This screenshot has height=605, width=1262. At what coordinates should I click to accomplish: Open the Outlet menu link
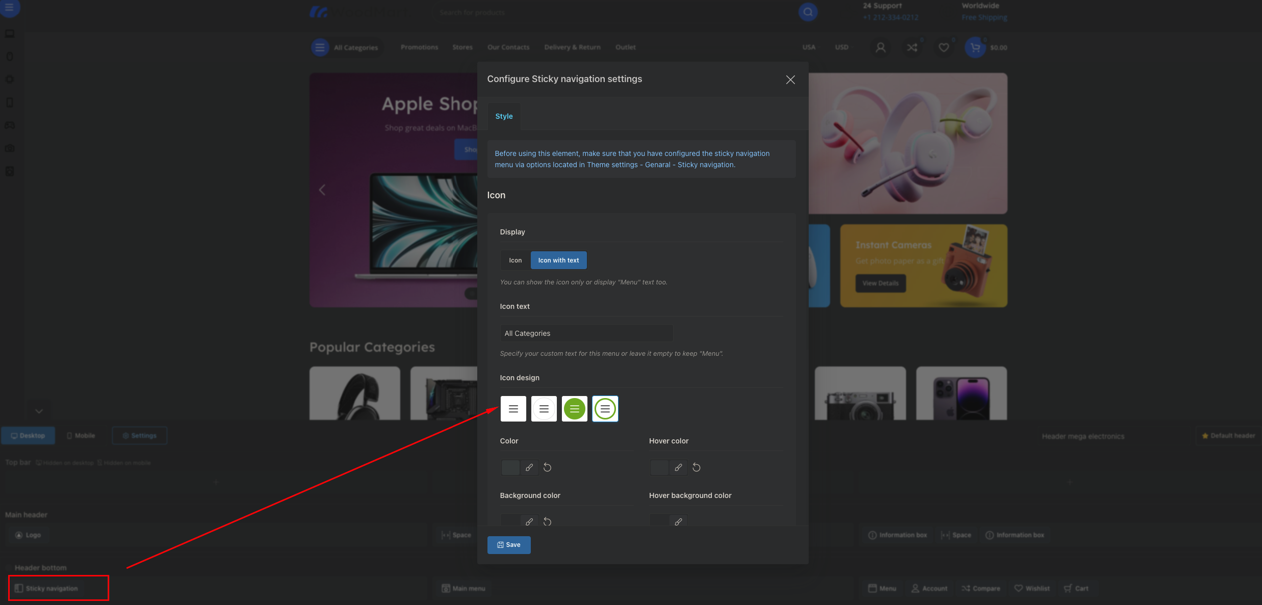click(625, 47)
